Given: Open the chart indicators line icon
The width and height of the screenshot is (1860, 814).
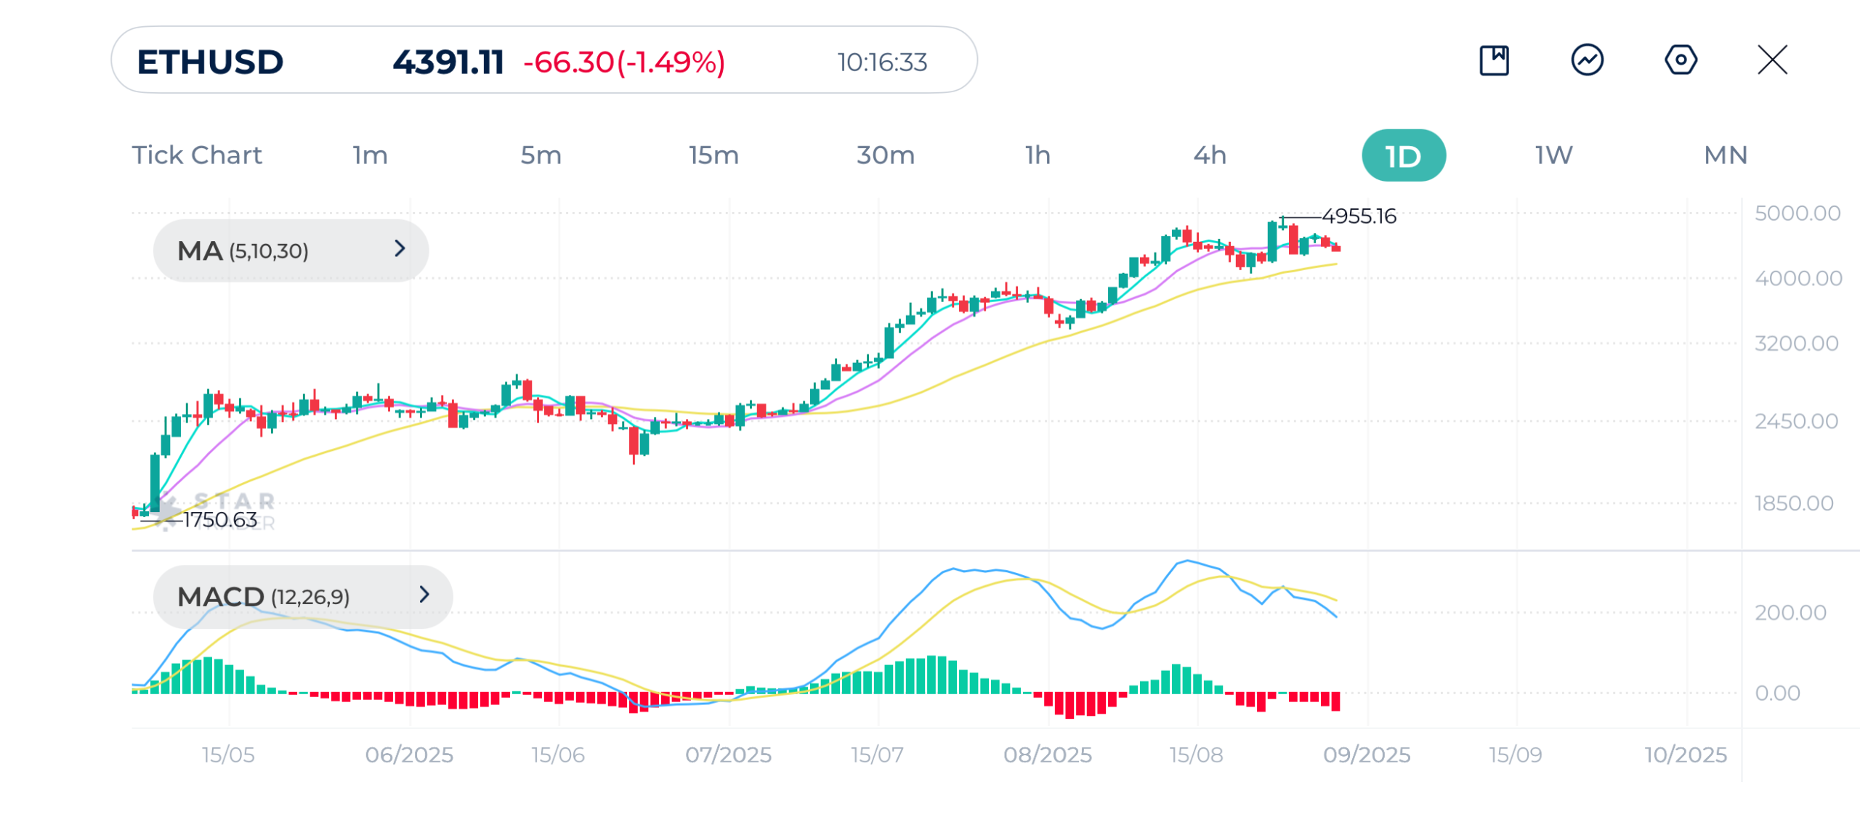Looking at the screenshot, I should [1587, 60].
